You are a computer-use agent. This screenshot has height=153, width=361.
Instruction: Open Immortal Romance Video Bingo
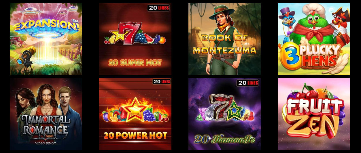pyautogui.click(x=46, y=114)
